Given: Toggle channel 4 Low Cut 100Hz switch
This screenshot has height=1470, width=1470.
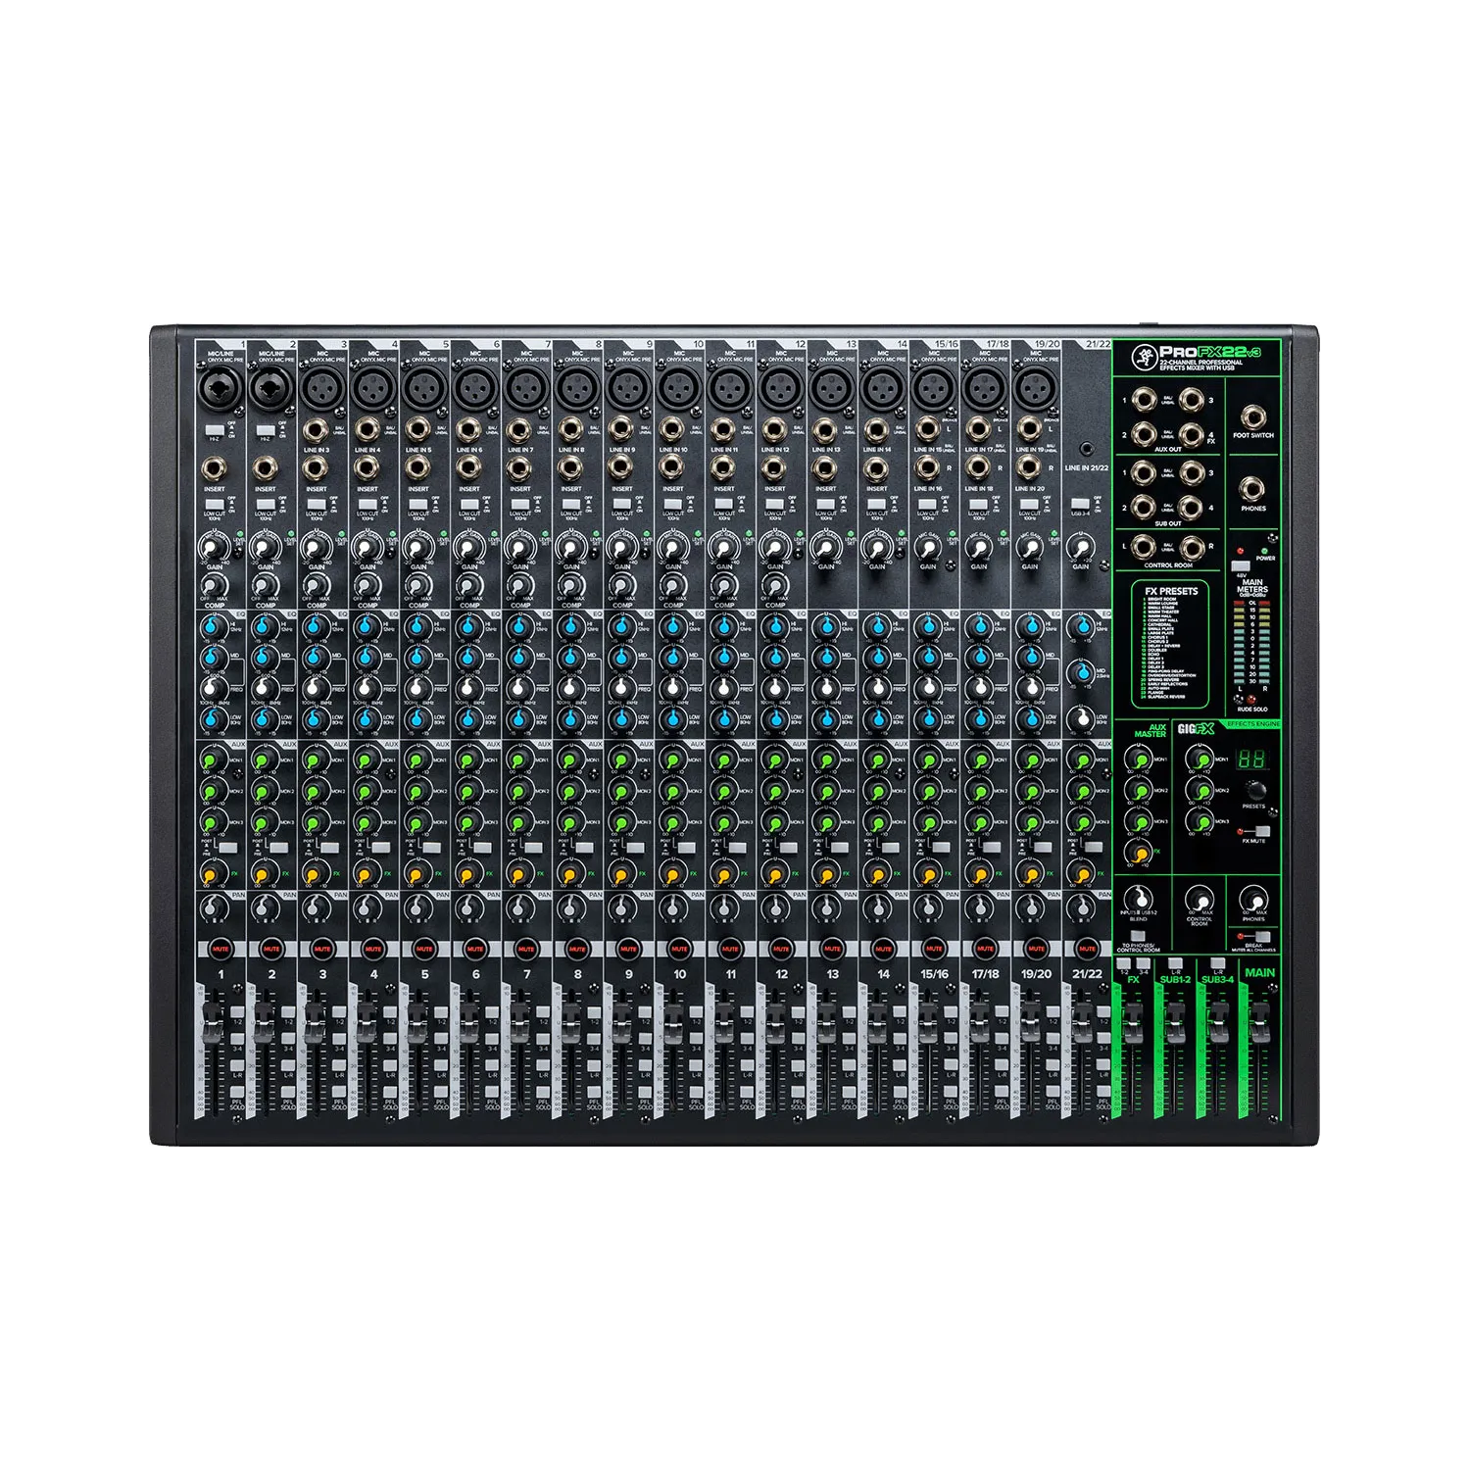Looking at the screenshot, I should click(x=366, y=504).
